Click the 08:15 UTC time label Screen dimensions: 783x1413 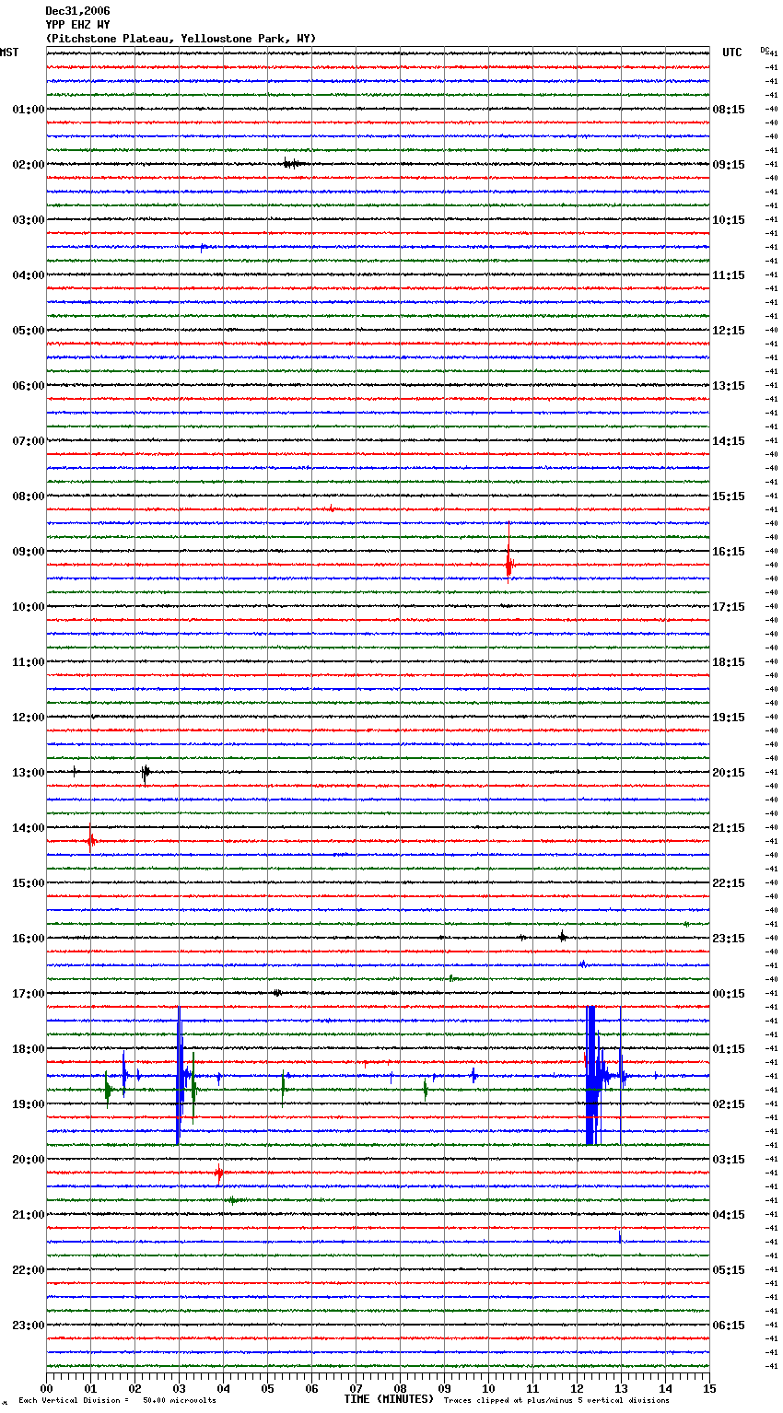(x=729, y=110)
